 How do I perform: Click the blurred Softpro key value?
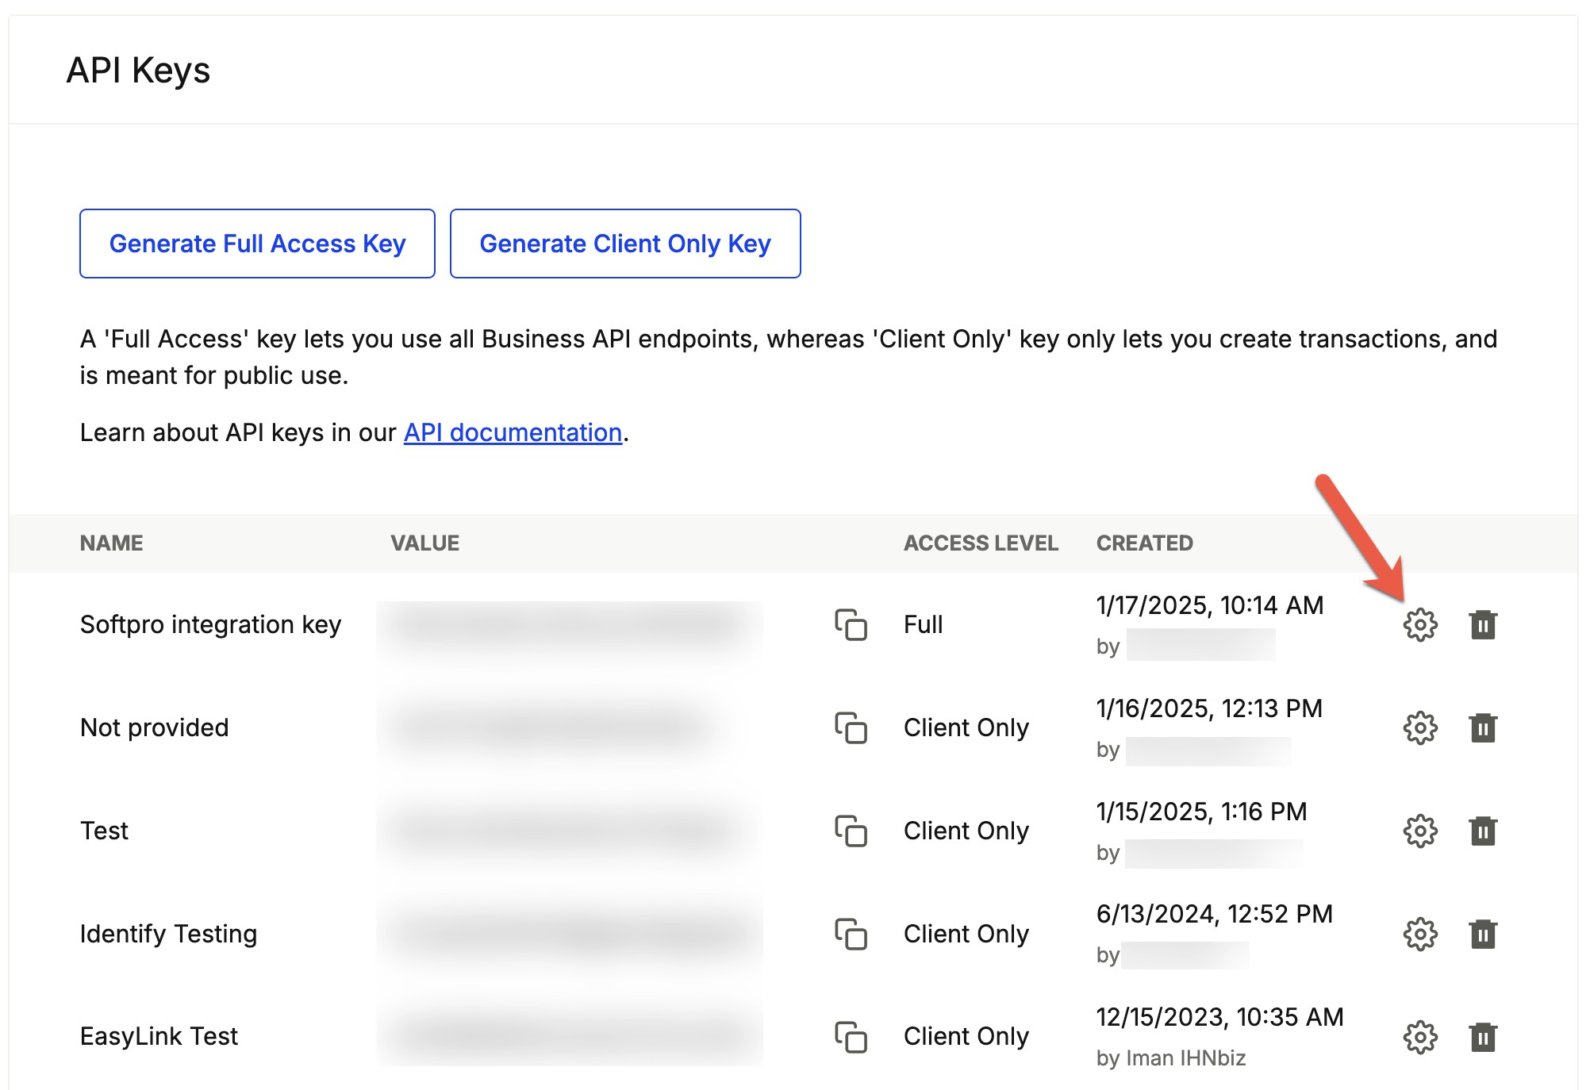570,625
